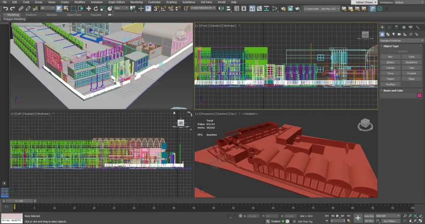Image resolution: width=425 pixels, height=224 pixels.
Task: Select the Cameras category icon
Action: click(x=399, y=34)
